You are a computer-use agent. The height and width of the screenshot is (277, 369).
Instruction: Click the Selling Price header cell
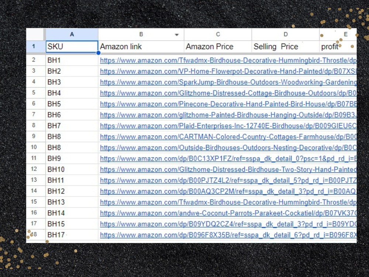[x=286, y=47]
